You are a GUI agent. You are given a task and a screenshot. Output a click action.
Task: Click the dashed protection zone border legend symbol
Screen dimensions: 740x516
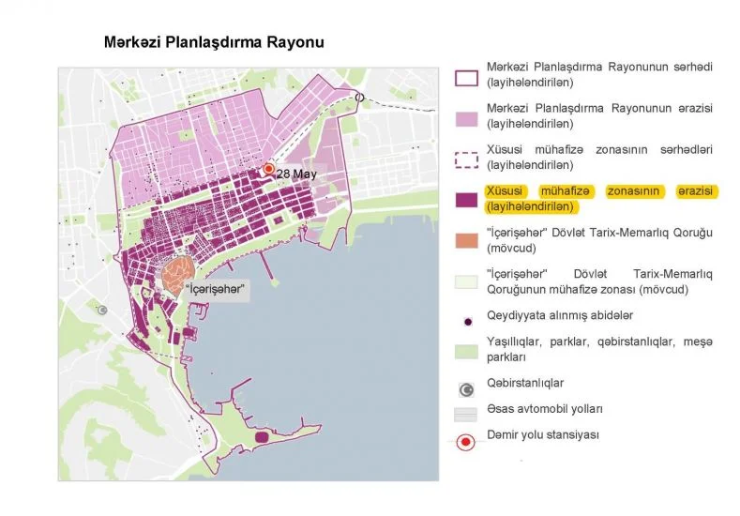[x=466, y=160]
